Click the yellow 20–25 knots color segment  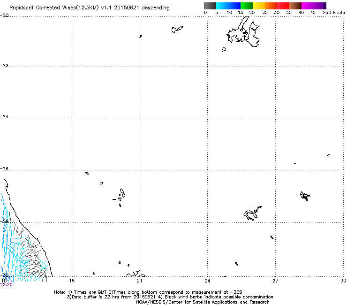click(259, 6)
